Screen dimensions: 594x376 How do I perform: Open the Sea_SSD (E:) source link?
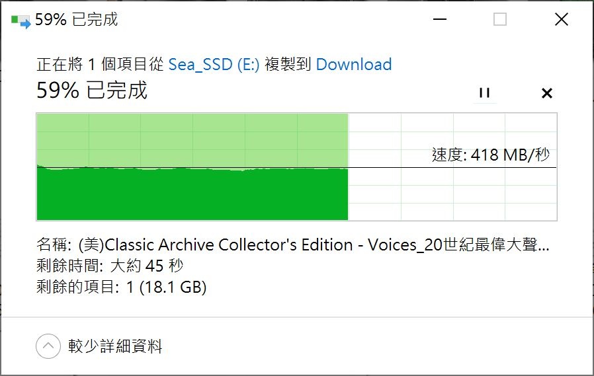pos(214,64)
